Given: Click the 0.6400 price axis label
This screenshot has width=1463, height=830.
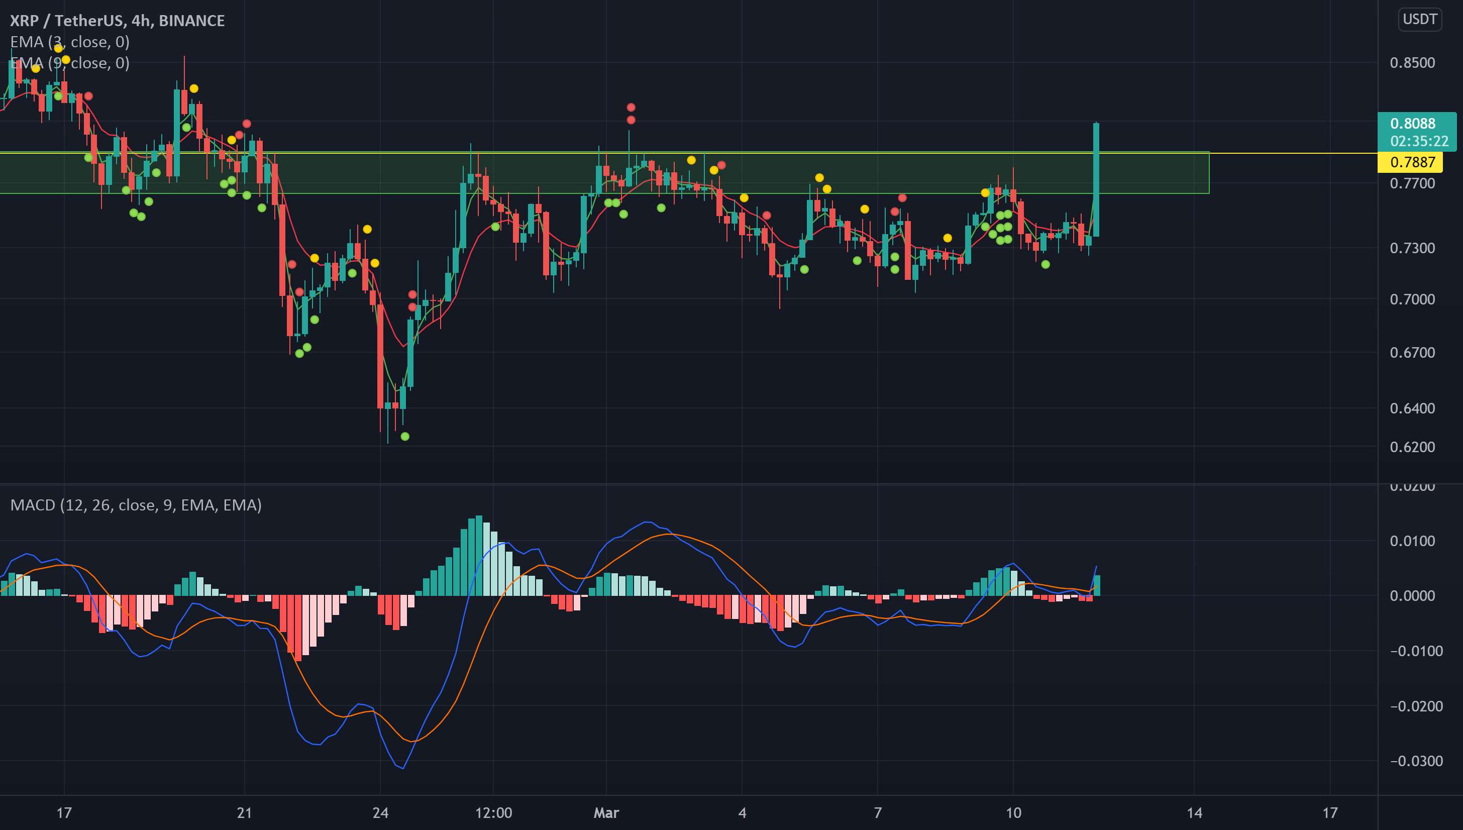Looking at the screenshot, I should [x=1412, y=408].
